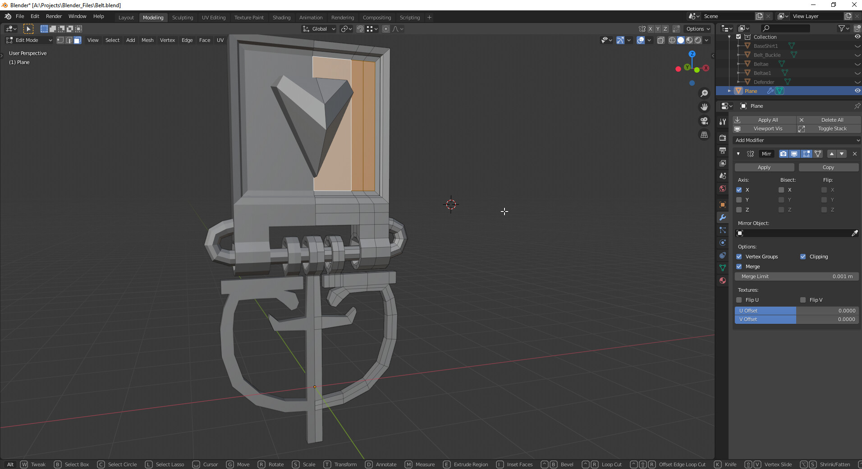The image size is (862, 469).
Task: Toggle X-ray view icon in header
Action: tap(660, 40)
